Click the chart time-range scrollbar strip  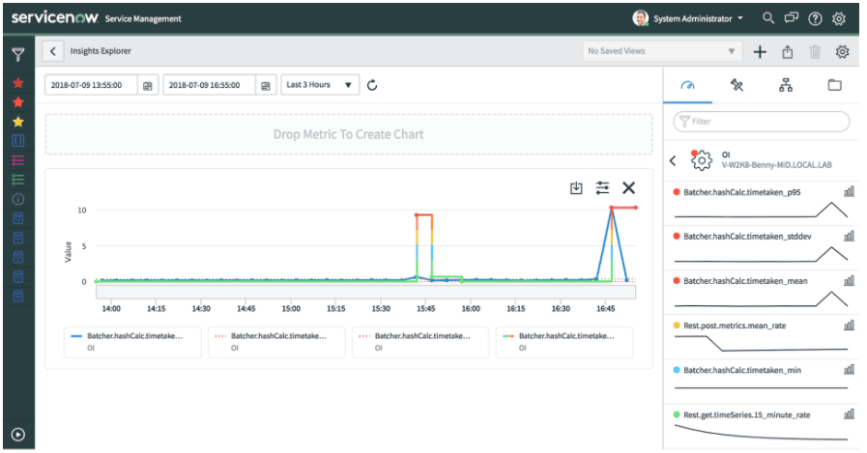(365, 292)
